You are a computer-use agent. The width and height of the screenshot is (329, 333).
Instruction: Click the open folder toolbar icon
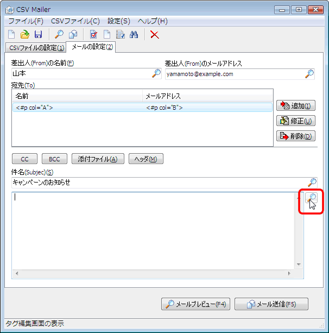(x=25, y=34)
